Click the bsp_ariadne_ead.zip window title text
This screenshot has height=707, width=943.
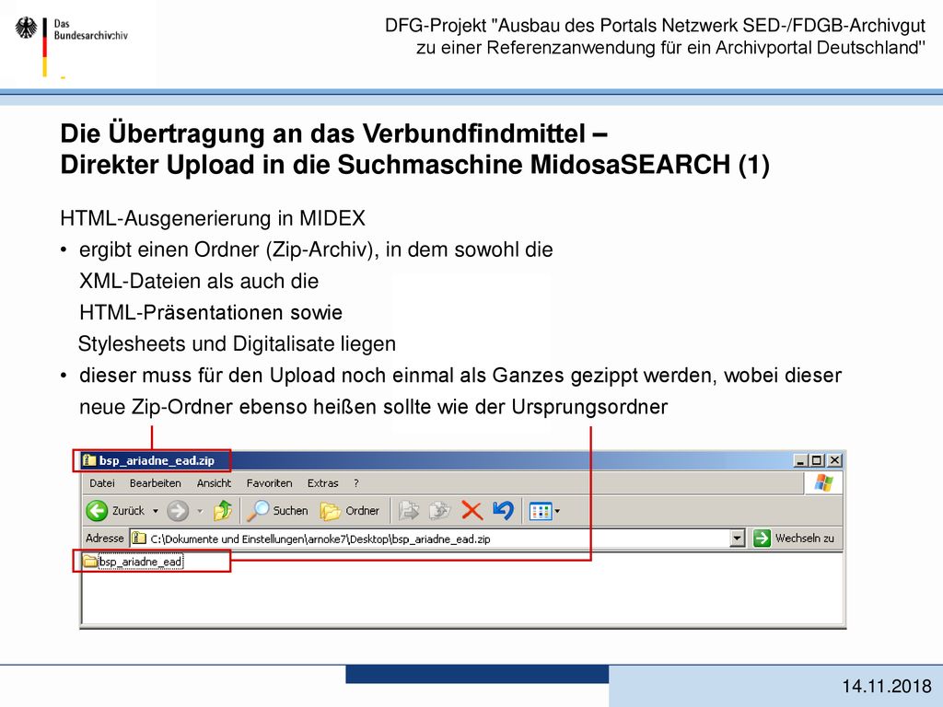click(x=157, y=460)
